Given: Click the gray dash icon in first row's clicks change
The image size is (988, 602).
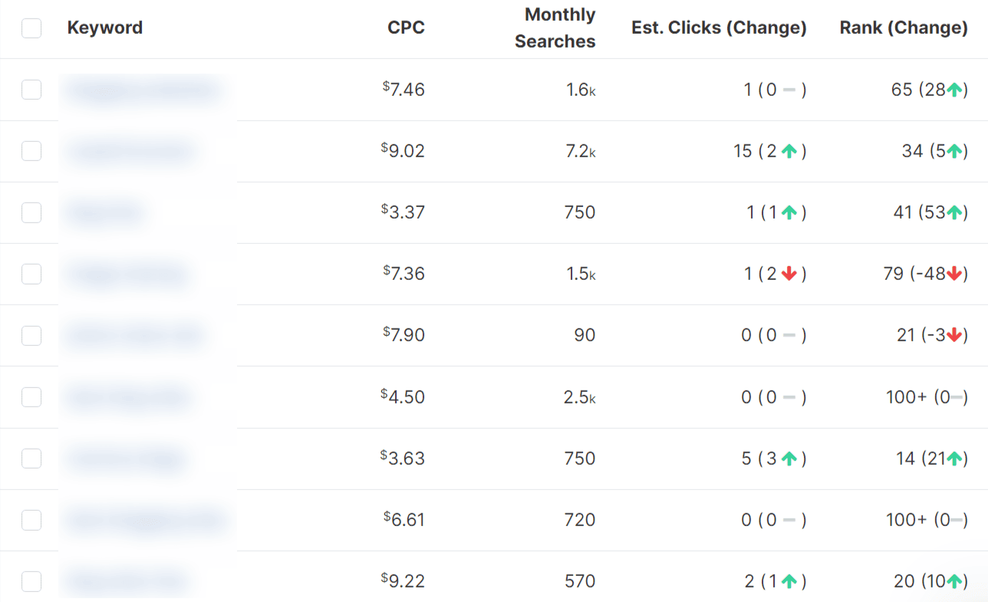Looking at the screenshot, I should pyautogui.click(x=787, y=90).
